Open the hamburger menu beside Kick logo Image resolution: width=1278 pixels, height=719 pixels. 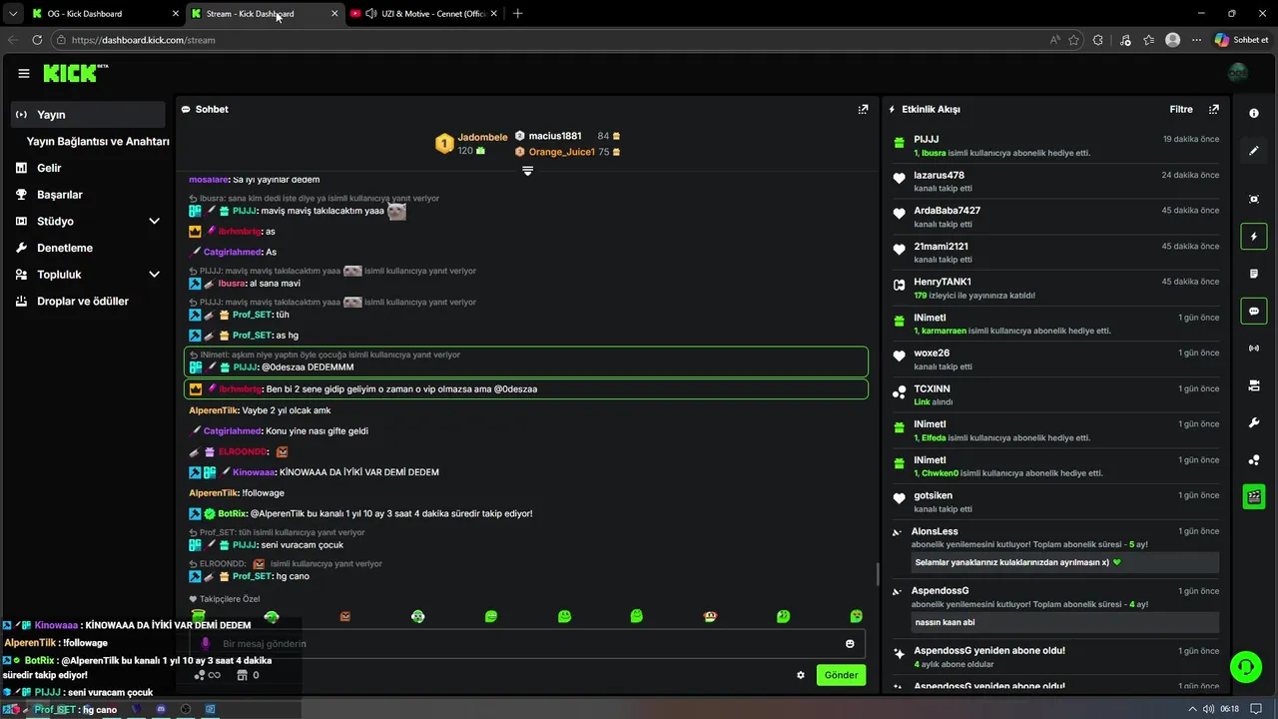24,73
